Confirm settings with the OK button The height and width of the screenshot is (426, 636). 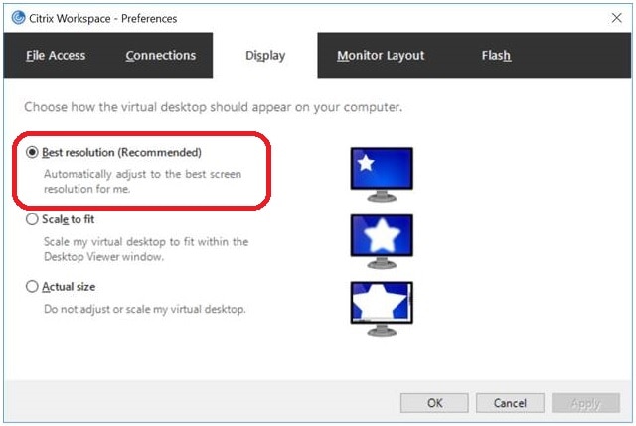click(434, 403)
